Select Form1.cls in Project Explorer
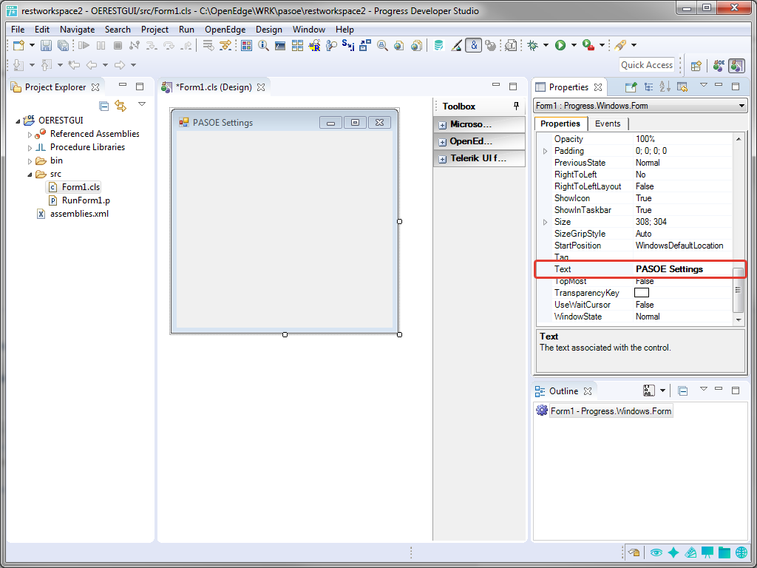Image resolution: width=757 pixels, height=568 pixels. point(81,187)
